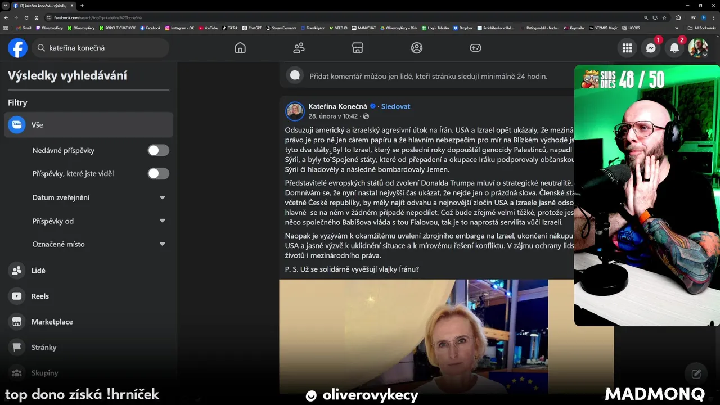Click the Sledovat follow link
This screenshot has width=720, height=405.
pos(395,106)
